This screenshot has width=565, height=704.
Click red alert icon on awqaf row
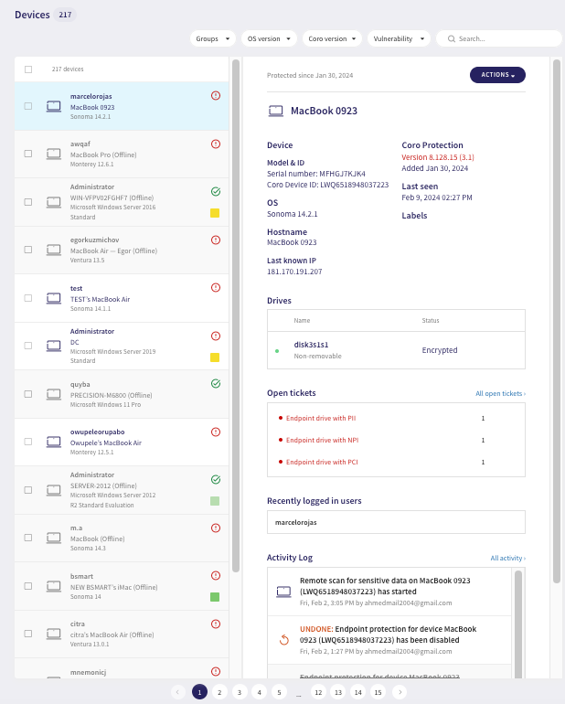(216, 144)
